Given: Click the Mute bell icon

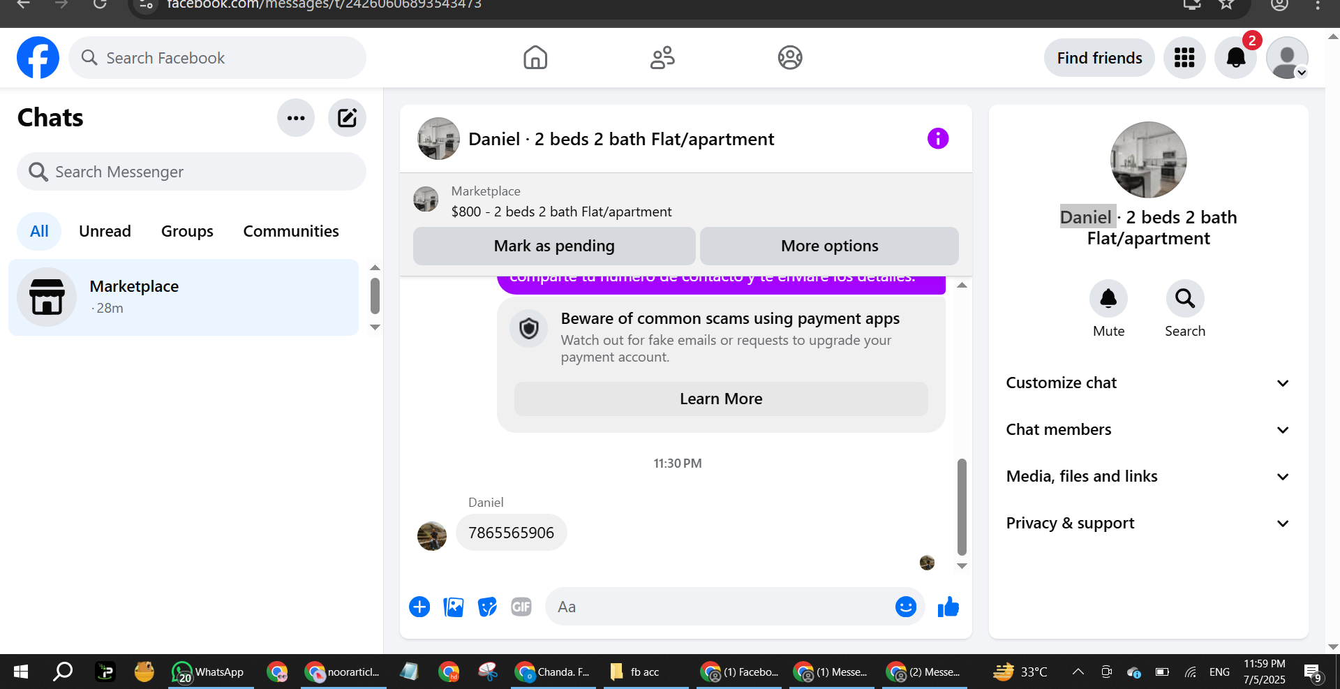Looking at the screenshot, I should [1108, 299].
